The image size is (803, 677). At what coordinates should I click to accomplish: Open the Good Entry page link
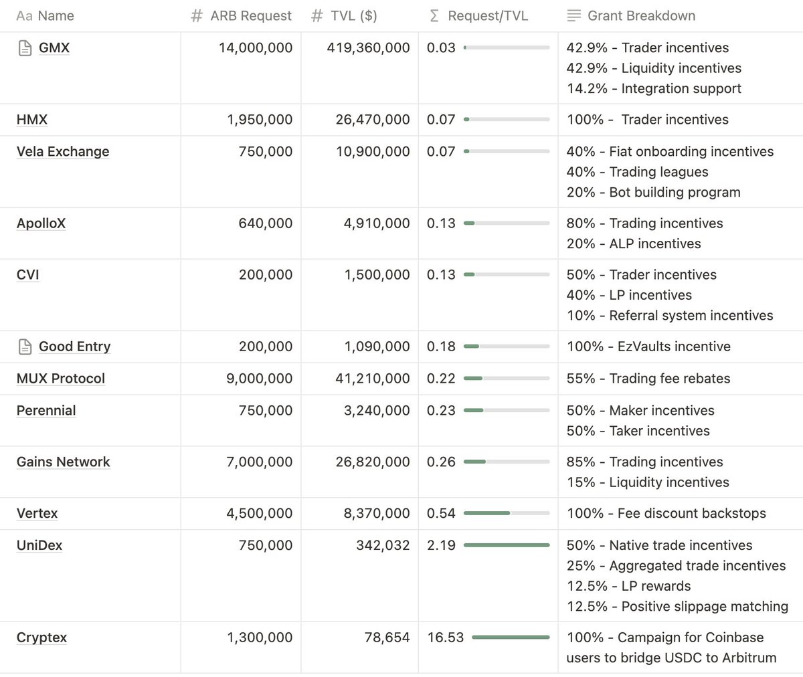click(75, 347)
